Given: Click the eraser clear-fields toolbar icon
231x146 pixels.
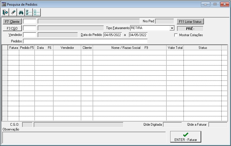Looking at the screenshot, I should point(13,12).
